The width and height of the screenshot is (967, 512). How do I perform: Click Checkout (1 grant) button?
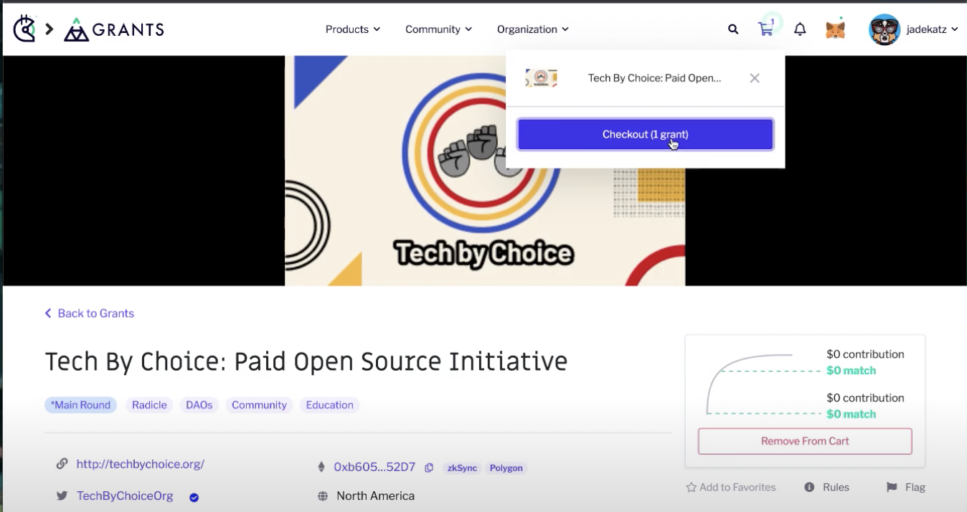tap(646, 134)
